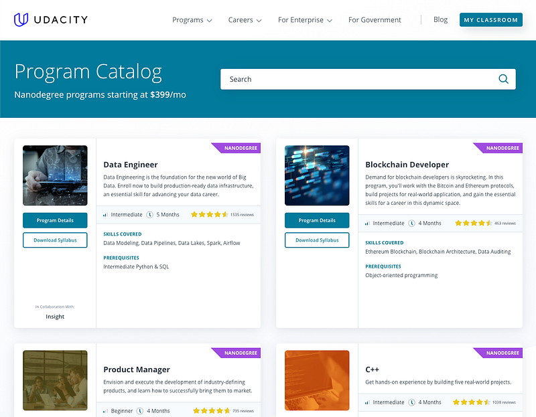This screenshot has width=536, height=417.
Task: Click the Data Engineer course thumbnail
Action: point(55,175)
